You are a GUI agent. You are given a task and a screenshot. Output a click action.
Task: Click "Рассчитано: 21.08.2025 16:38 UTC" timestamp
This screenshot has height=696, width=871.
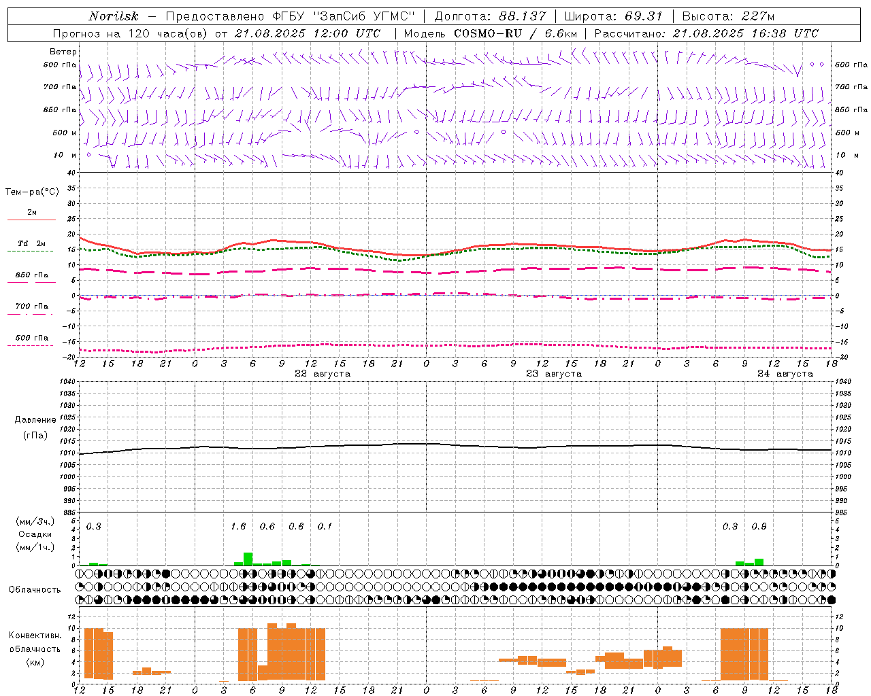click(x=706, y=33)
